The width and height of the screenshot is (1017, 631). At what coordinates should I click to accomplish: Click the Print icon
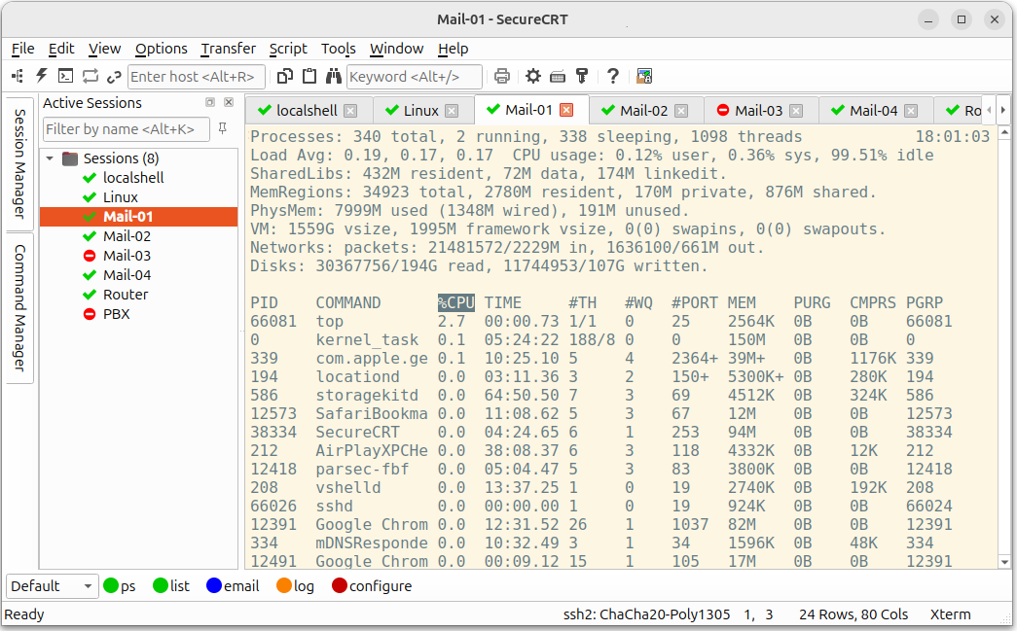(502, 77)
